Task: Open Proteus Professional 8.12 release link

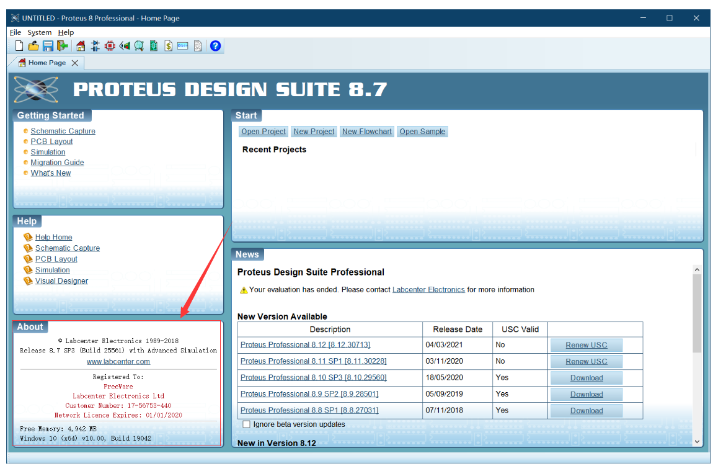Action: pyautogui.click(x=305, y=344)
